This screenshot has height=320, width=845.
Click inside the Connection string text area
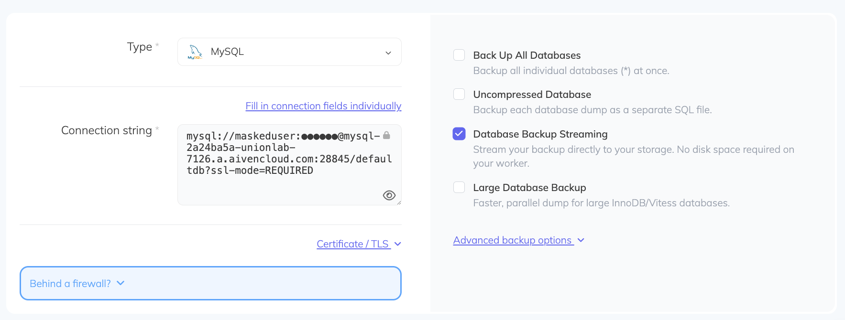coord(289,165)
